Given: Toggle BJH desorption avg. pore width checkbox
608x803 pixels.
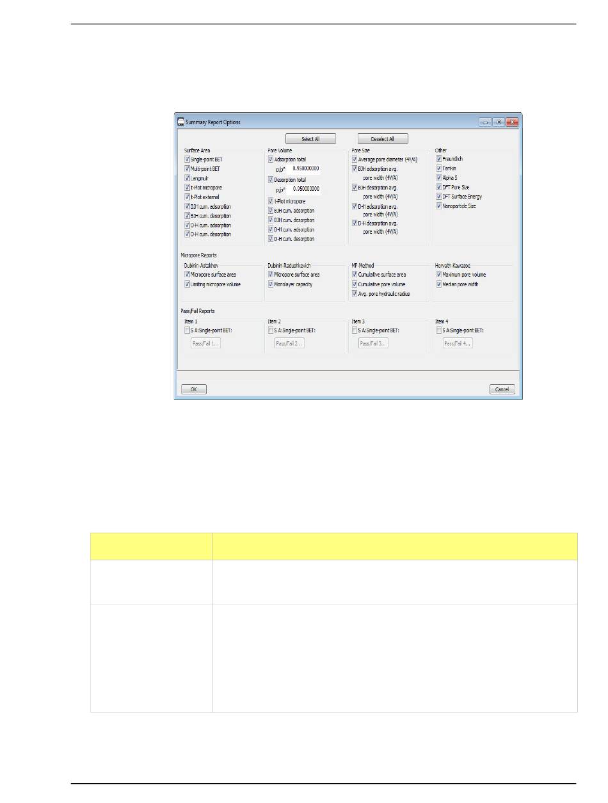Looking at the screenshot, I should pos(355,188).
